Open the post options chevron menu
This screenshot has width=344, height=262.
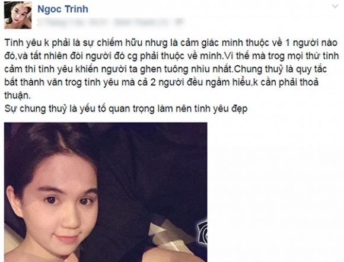pyautogui.click(x=335, y=7)
